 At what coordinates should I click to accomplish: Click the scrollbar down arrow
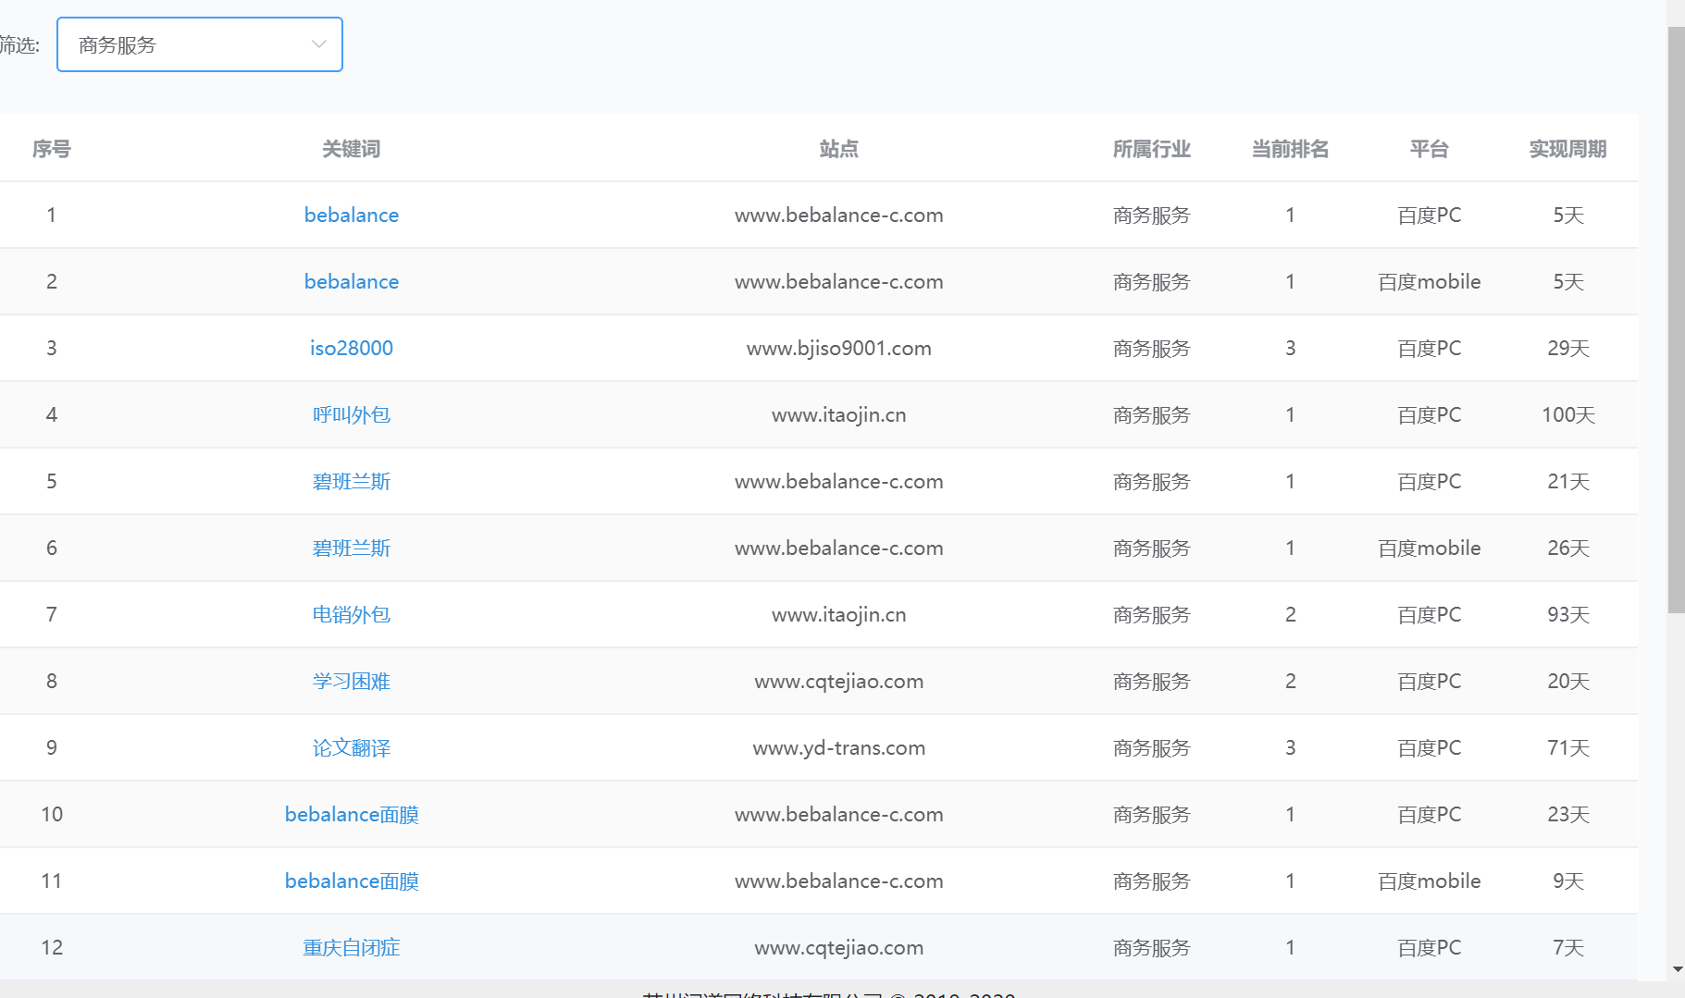pyautogui.click(x=1677, y=969)
